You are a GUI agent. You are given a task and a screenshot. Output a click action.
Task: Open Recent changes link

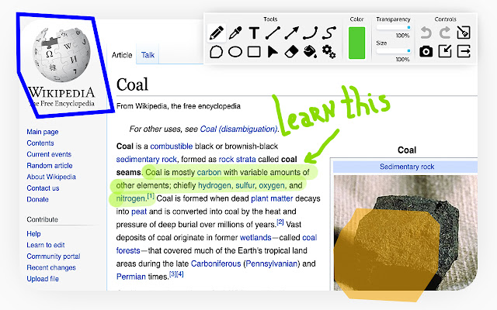51,267
